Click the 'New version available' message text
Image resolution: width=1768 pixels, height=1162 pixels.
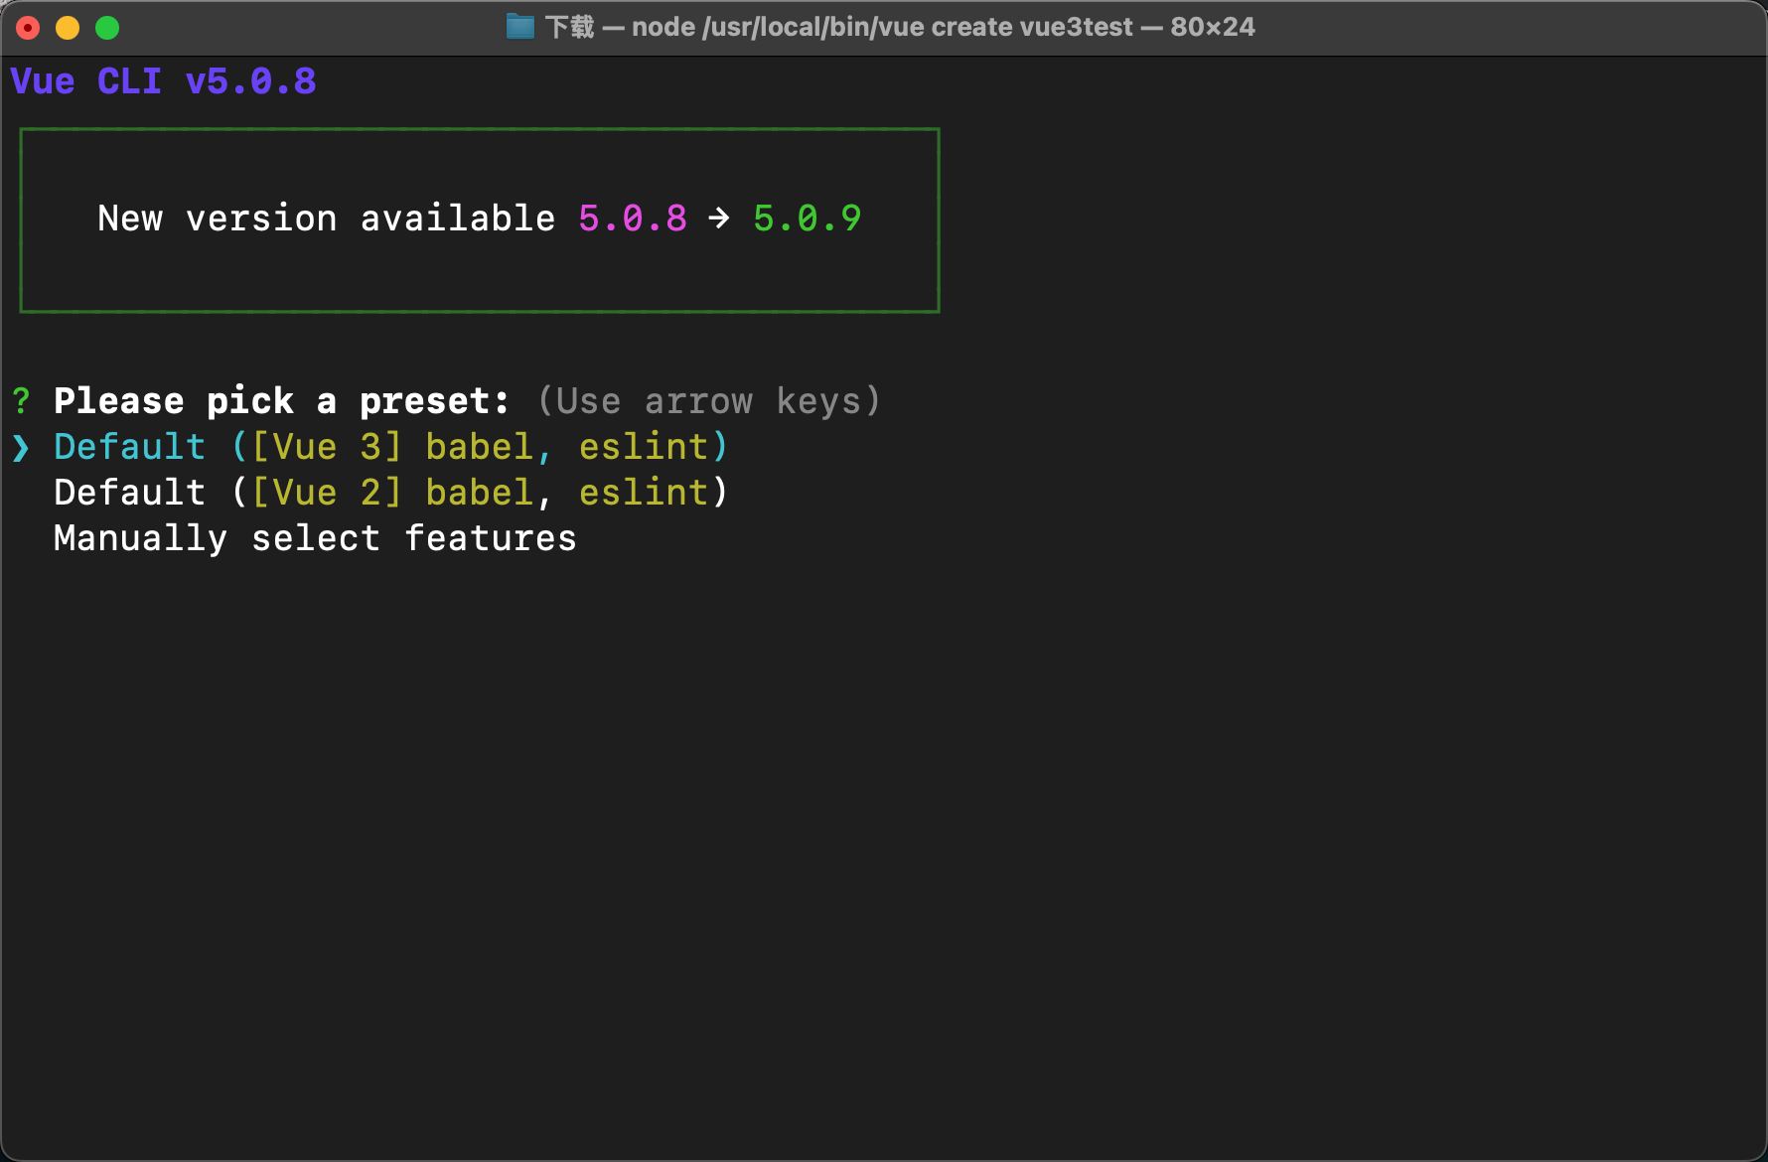click(x=326, y=218)
